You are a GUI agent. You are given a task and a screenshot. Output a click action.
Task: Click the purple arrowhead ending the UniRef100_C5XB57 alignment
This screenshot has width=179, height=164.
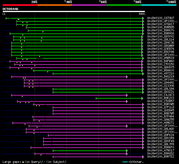(x=127, y=101)
